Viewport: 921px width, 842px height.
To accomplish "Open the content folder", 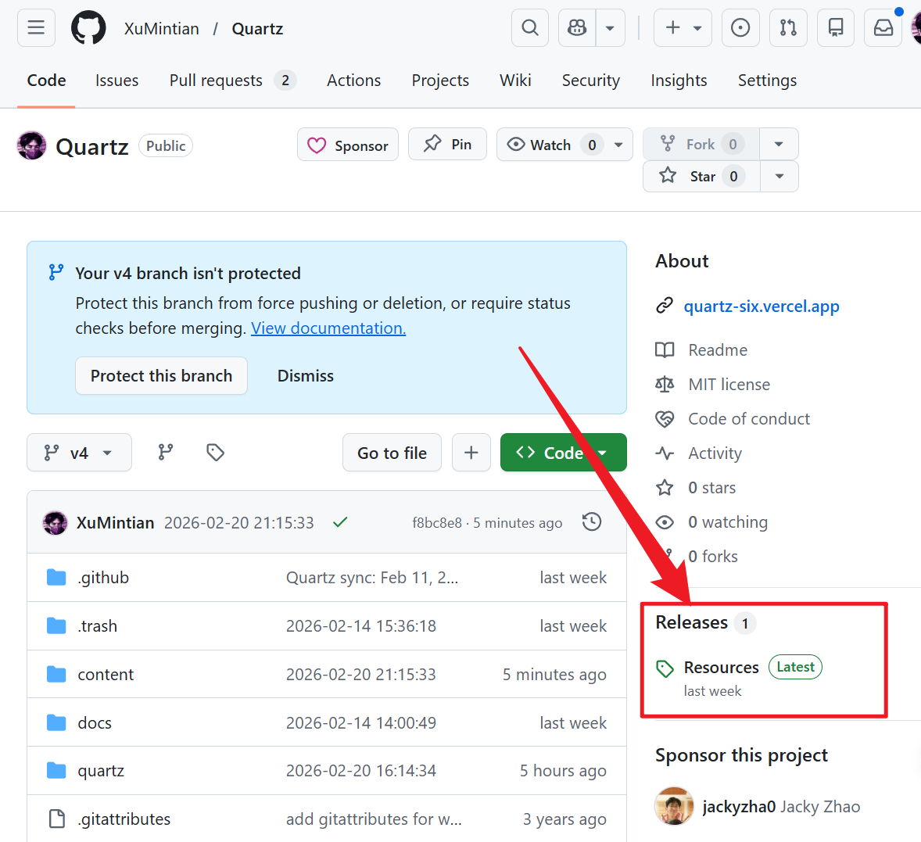I will coord(106,675).
